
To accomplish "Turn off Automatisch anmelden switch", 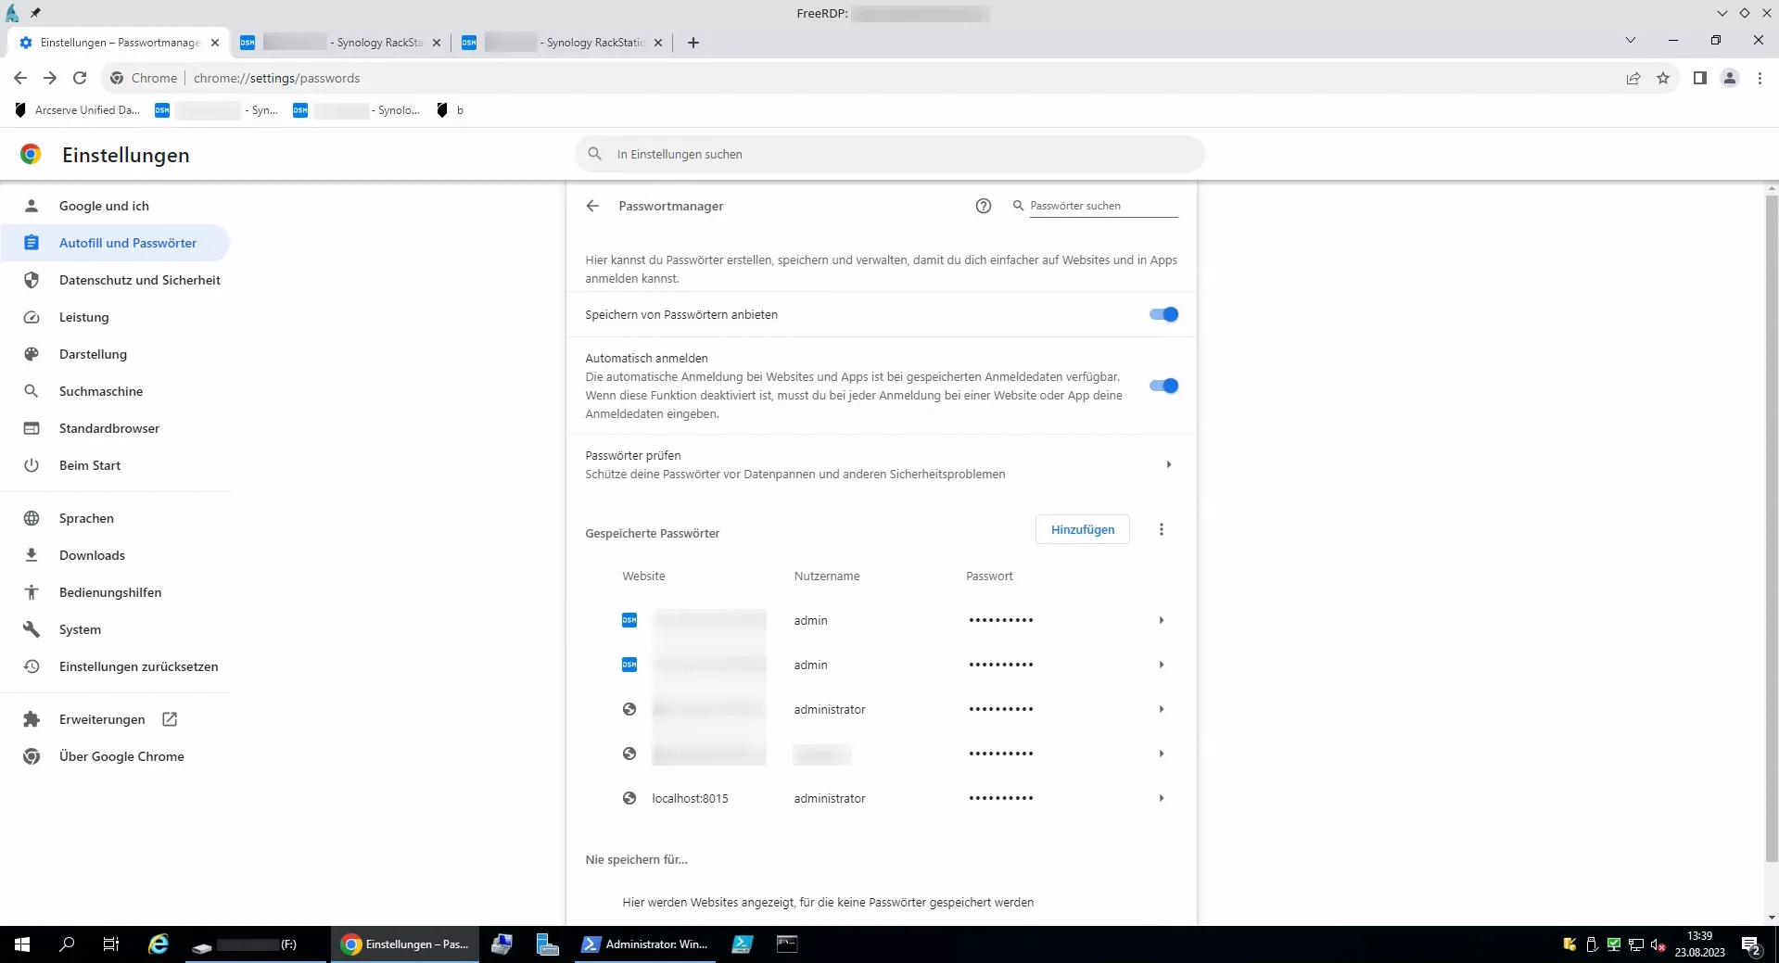I will (1163, 386).
